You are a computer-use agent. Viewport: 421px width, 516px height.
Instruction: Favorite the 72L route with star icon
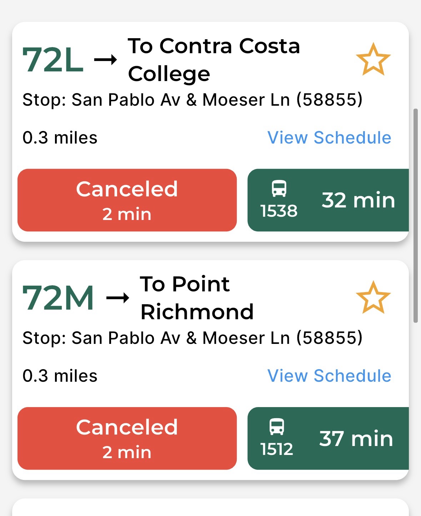pos(373,59)
